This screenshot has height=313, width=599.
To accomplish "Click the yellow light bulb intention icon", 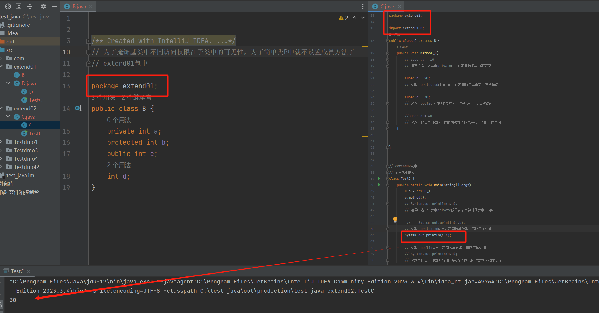I will (395, 219).
